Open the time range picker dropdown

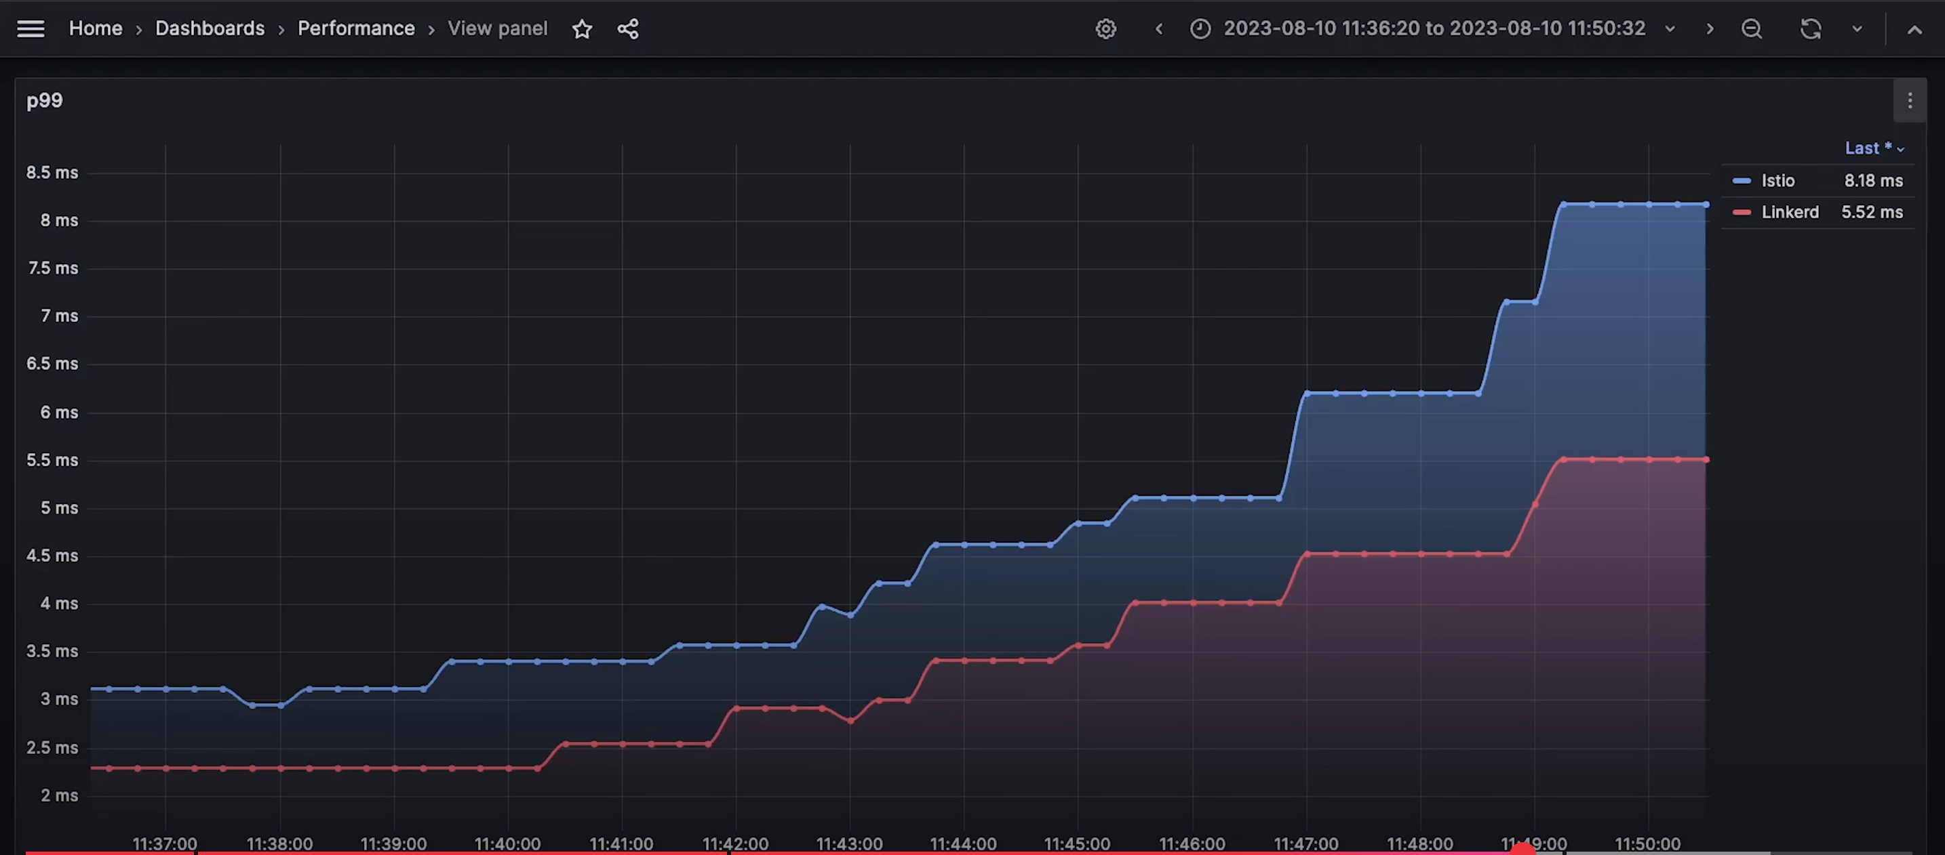(x=1433, y=28)
